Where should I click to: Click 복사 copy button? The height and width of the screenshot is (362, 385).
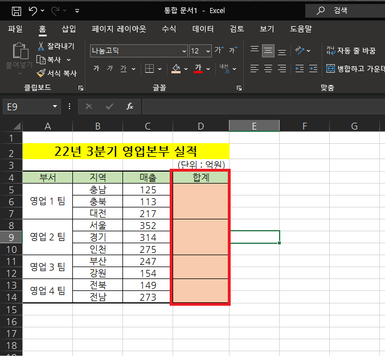(x=48, y=60)
